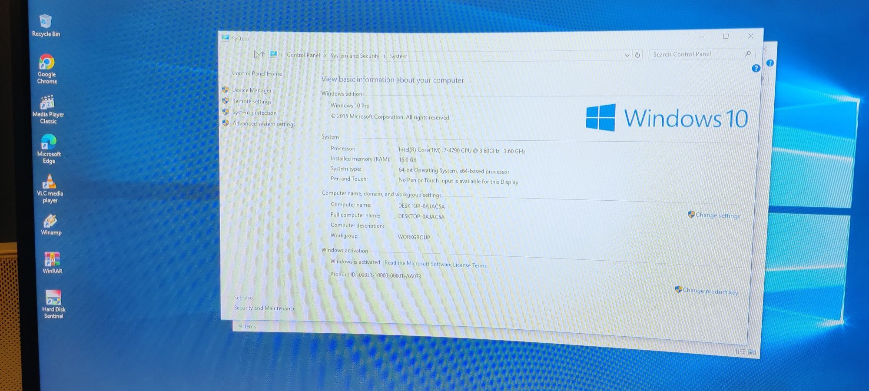Image resolution: width=869 pixels, height=391 pixels.
Task: Select the Hard Disk Sentinel icon
Action: pos(53,304)
